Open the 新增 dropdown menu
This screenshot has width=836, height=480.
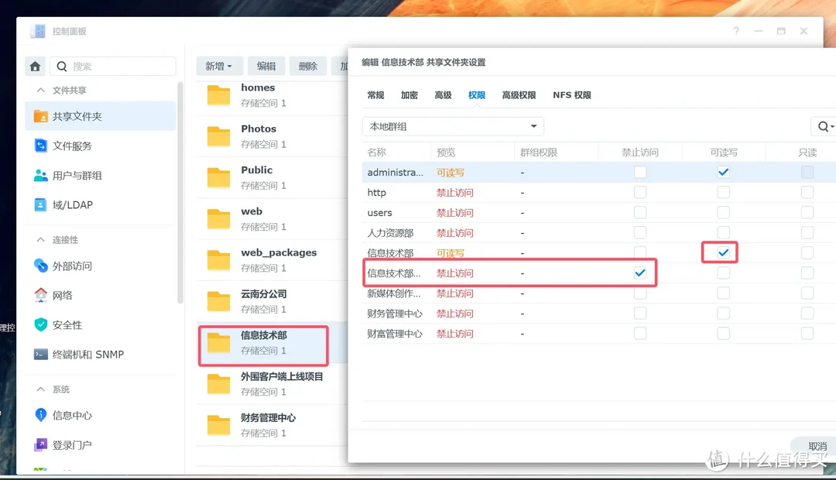point(219,66)
